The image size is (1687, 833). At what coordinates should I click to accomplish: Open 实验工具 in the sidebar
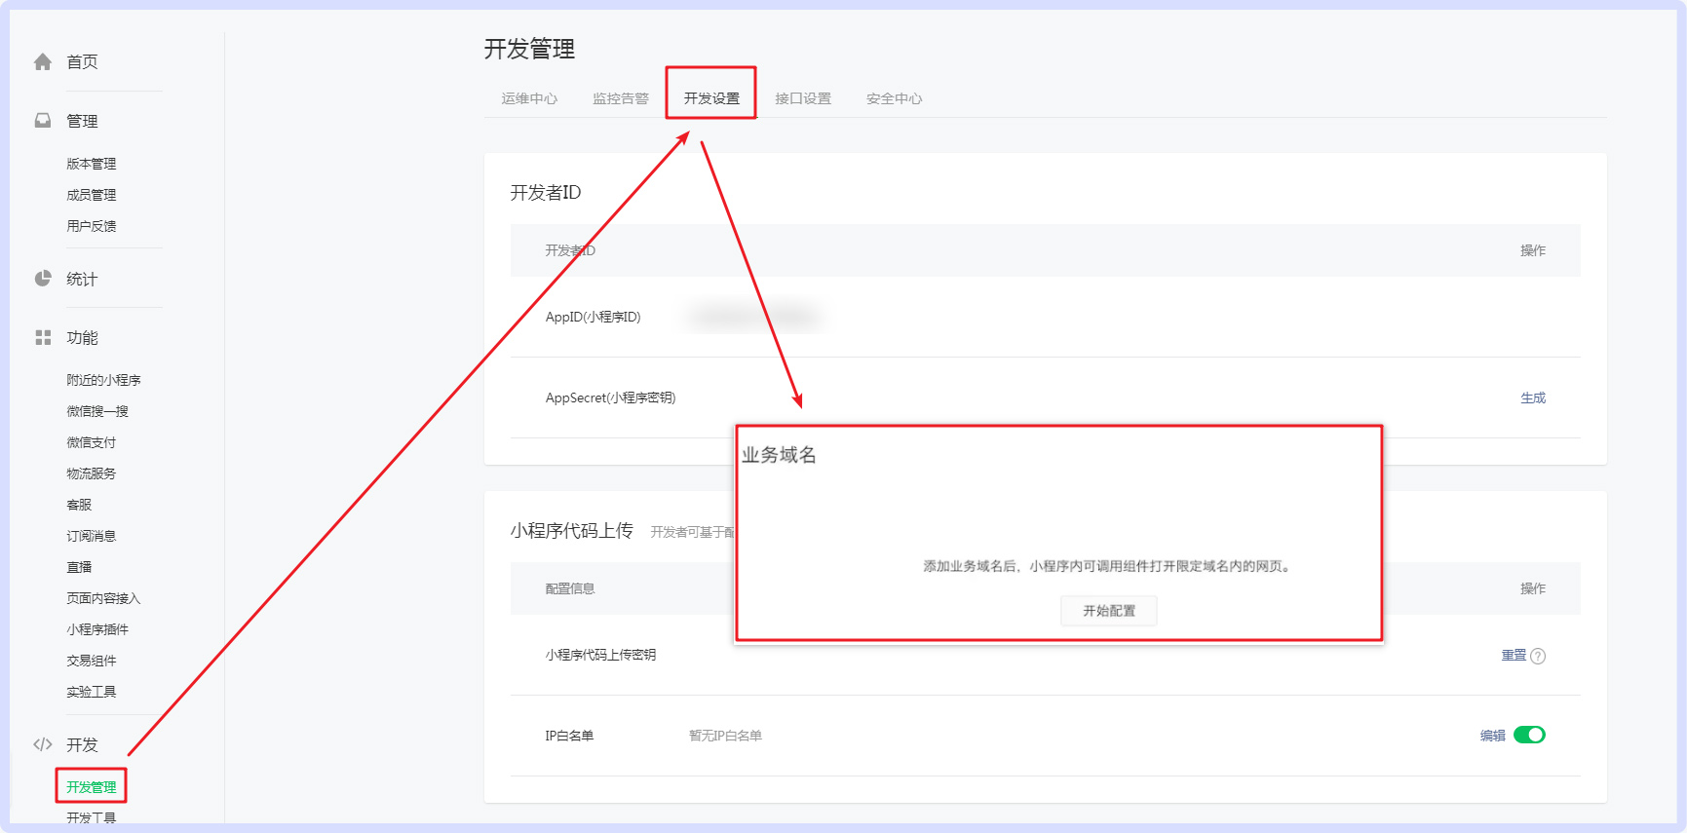click(x=91, y=692)
